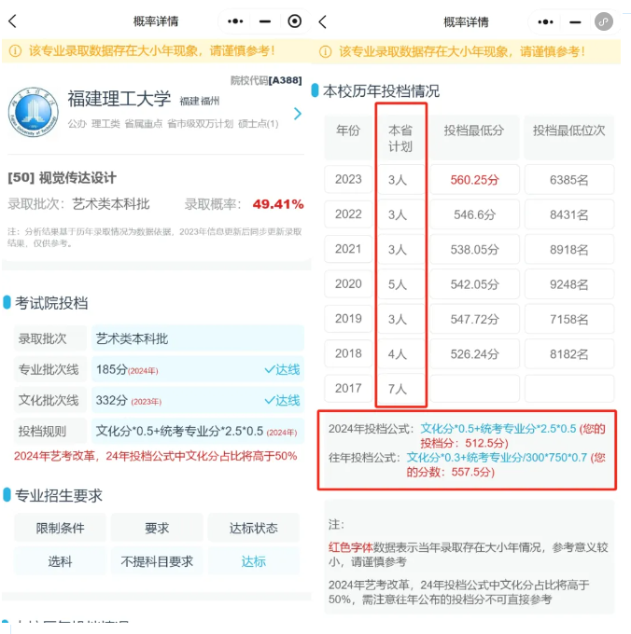The width and height of the screenshot is (631, 634).
Task: Tap 547.72分 score cell
Action: [x=474, y=319]
